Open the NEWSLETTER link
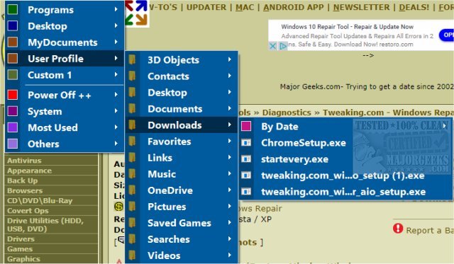This screenshot has width=454, height=264. [x=361, y=7]
